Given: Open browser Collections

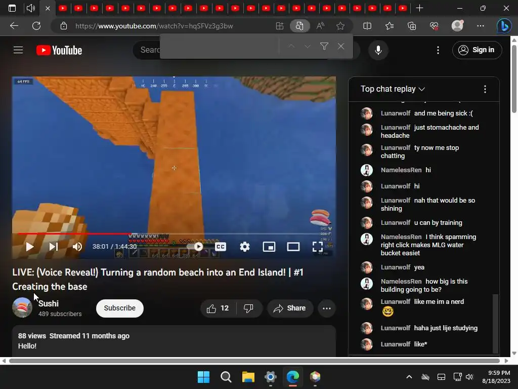Looking at the screenshot, I should tap(412, 26).
